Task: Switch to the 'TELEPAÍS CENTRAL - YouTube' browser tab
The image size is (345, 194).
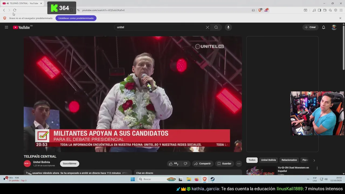Action: pyautogui.click(x=23, y=3)
